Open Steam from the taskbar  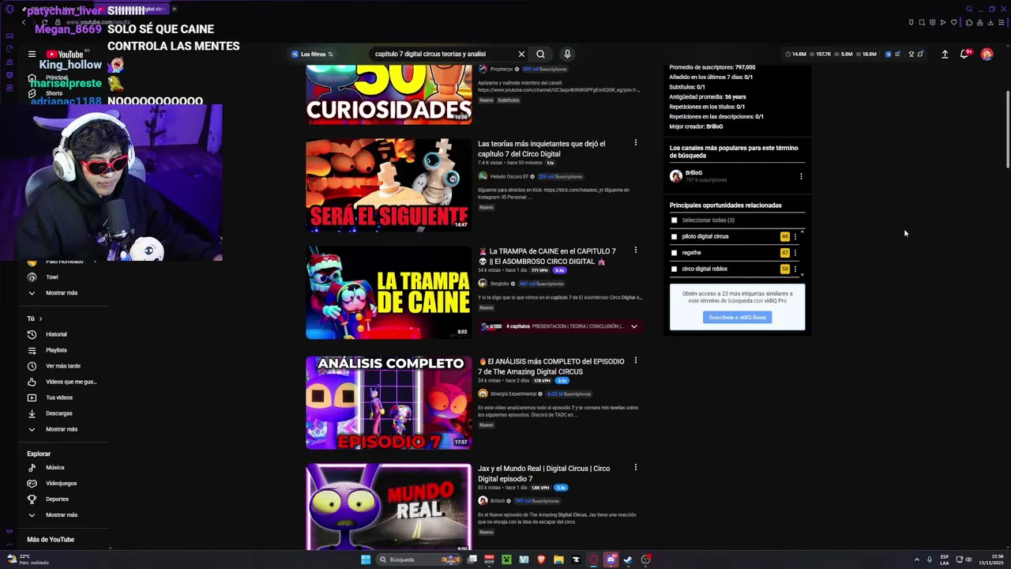pyautogui.click(x=628, y=560)
